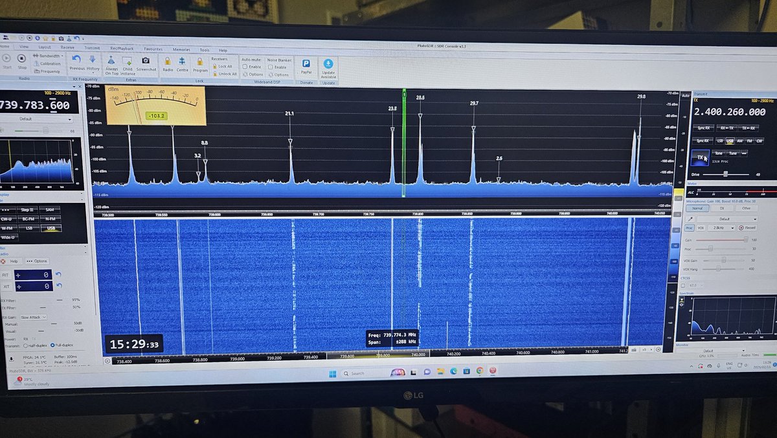The width and height of the screenshot is (777, 438).
Task: Reset XIT offset arrow icon
Action: click(59, 286)
